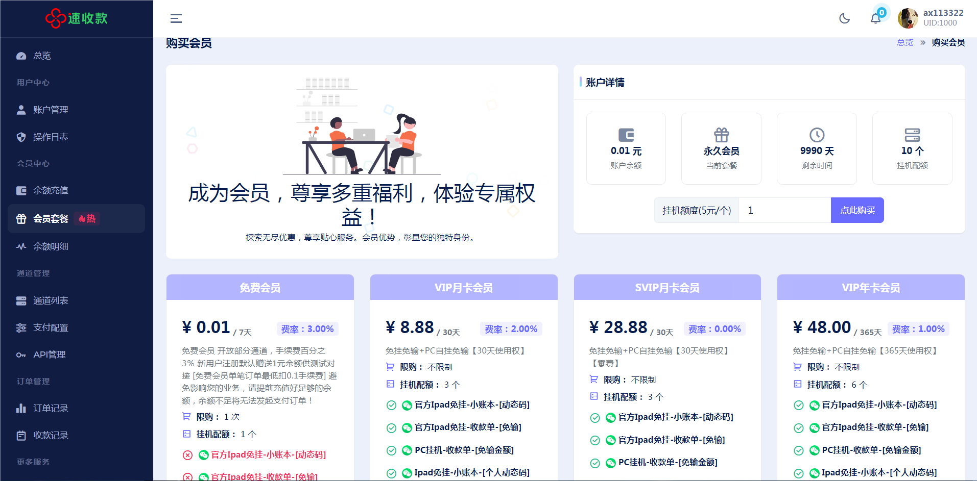Click the 点此购买 button

(x=857, y=210)
